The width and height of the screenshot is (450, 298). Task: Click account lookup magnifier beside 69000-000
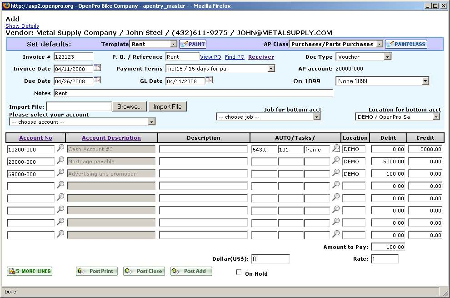(60, 172)
